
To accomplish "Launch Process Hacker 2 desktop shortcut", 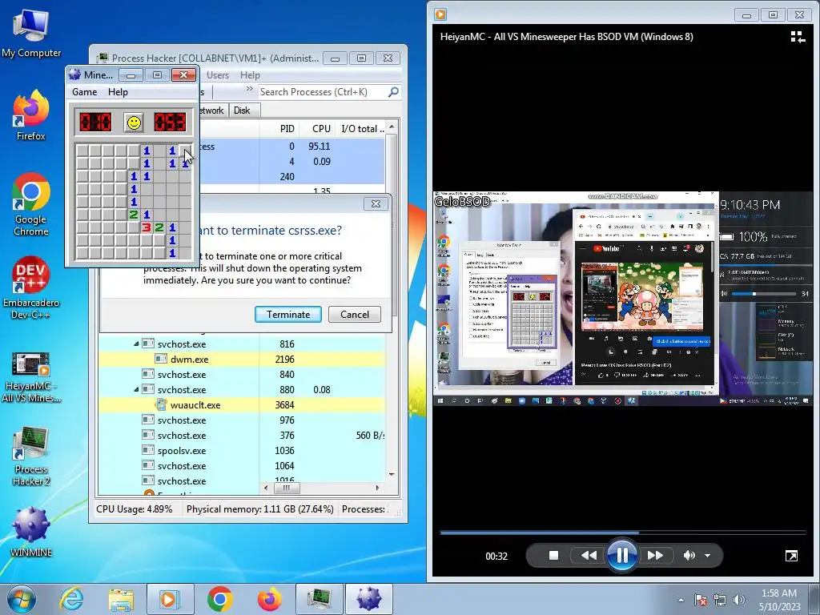I will click(31, 456).
